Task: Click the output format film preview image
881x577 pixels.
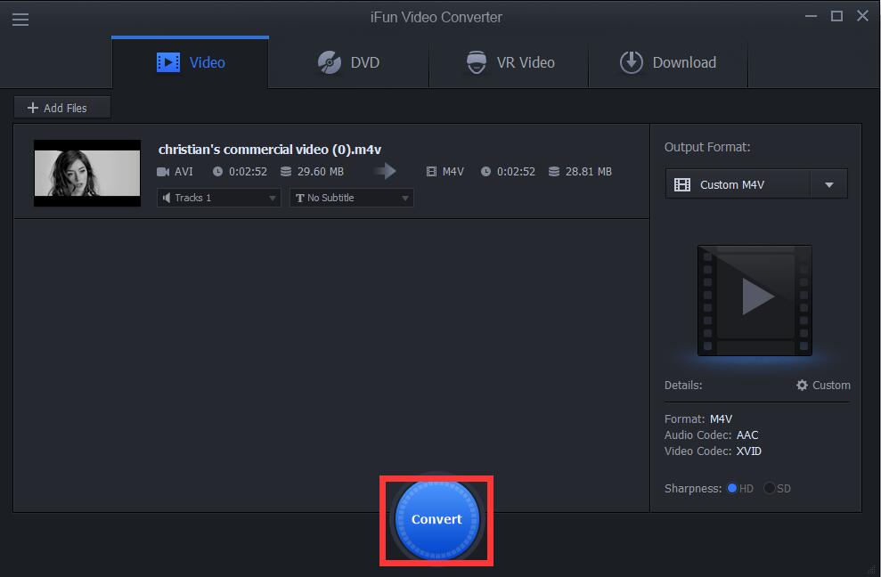Action: (755, 301)
